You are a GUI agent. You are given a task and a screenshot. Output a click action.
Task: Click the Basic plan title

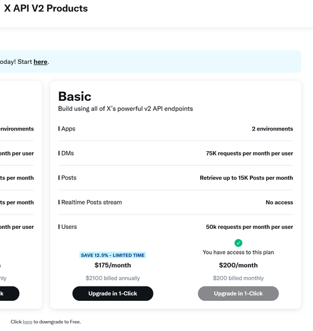tap(75, 97)
